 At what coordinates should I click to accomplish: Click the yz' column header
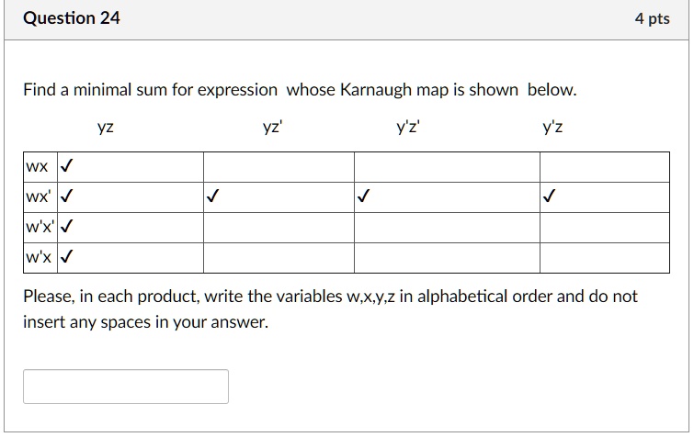pyautogui.click(x=273, y=127)
